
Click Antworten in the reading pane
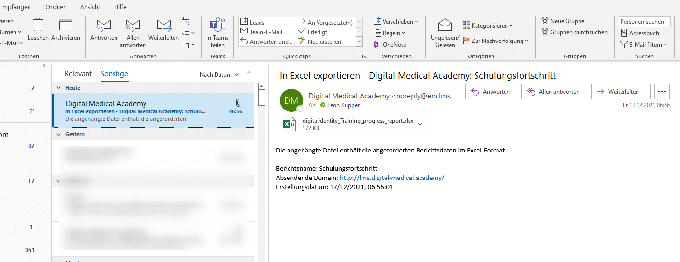click(493, 92)
